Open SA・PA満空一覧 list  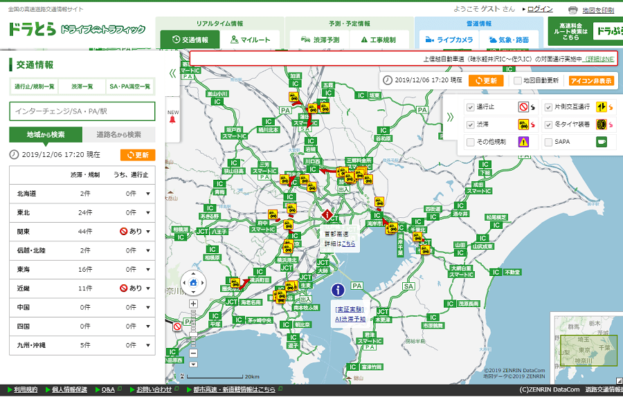[130, 86]
